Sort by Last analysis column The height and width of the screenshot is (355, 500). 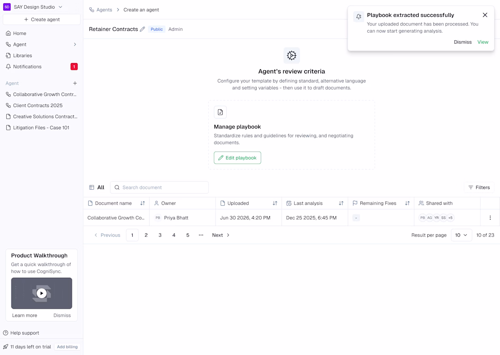click(x=341, y=203)
